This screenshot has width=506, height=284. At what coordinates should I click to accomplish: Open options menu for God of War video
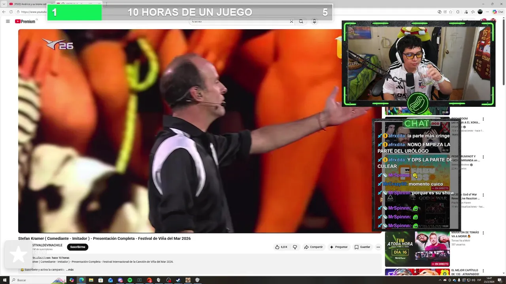coord(483,196)
